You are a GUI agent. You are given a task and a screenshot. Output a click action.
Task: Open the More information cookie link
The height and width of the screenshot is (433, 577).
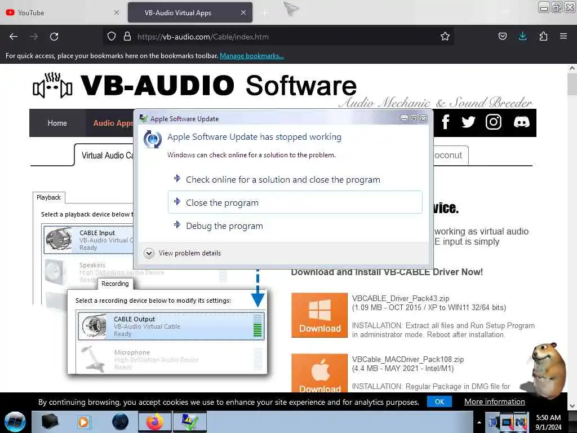click(495, 401)
